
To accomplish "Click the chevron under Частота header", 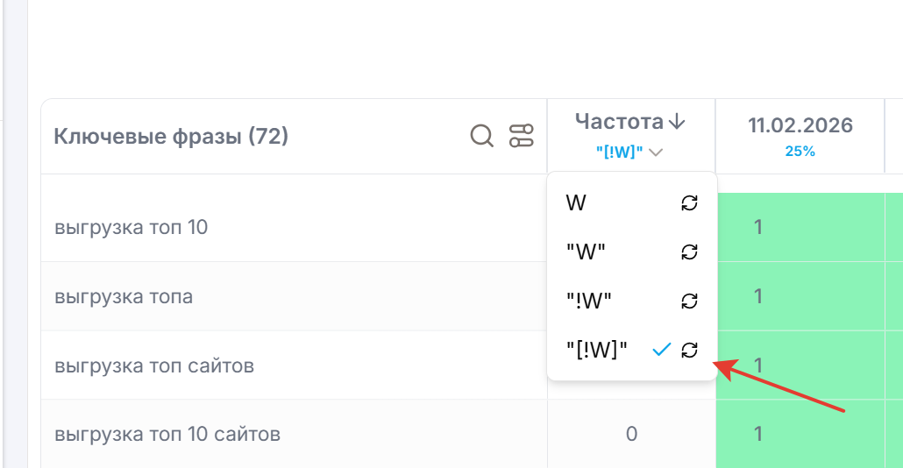I will tap(656, 152).
